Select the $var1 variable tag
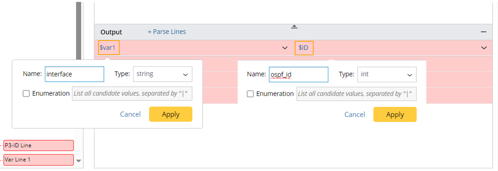The height and width of the screenshot is (171, 498). pos(109,48)
